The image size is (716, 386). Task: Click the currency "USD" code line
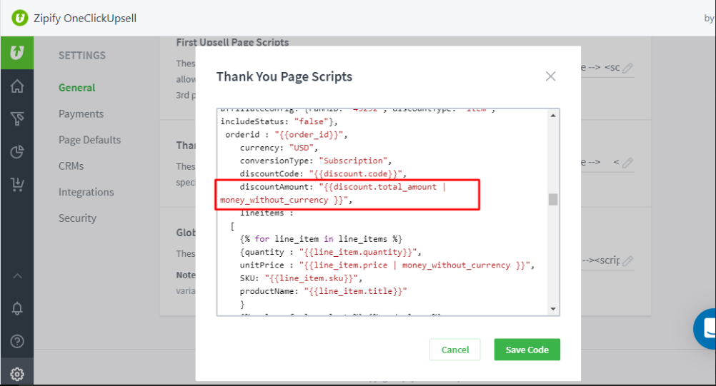point(279,148)
